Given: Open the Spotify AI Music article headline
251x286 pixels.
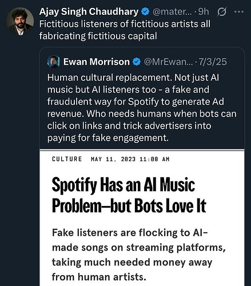Looking at the screenshot, I should click(129, 195).
